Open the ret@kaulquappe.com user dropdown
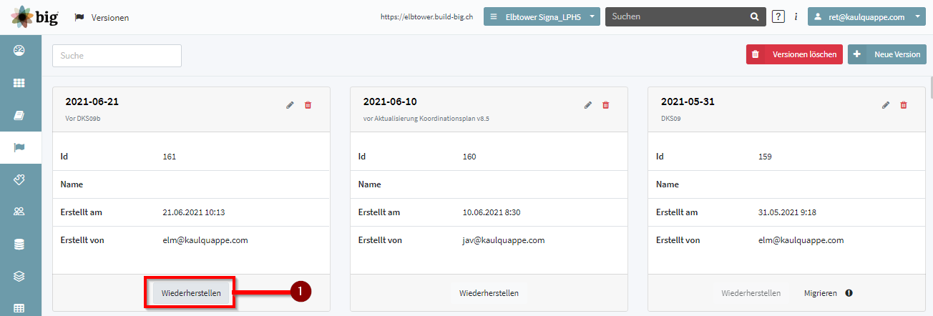 click(866, 16)
